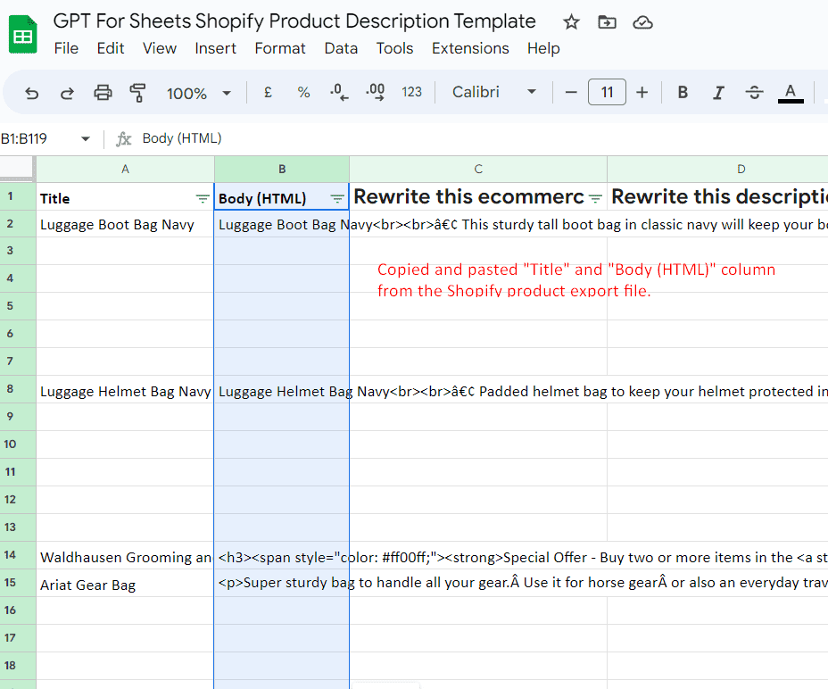Select the cell starting '<p>Super sturdy bag' in row 15
Viewport: 828px width, 689px height.
282,584
